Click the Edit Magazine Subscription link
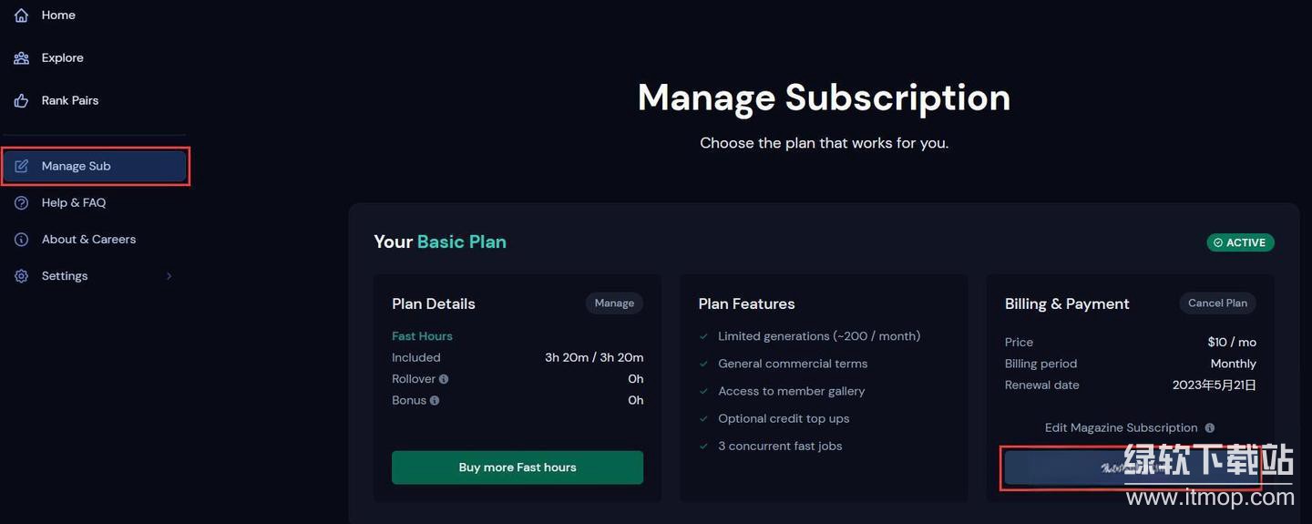Viewport: 1312px width, 524px height. pos(1121,428)
